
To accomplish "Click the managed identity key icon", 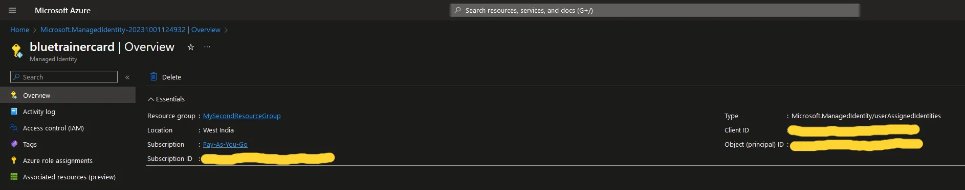I will (16, 50).
